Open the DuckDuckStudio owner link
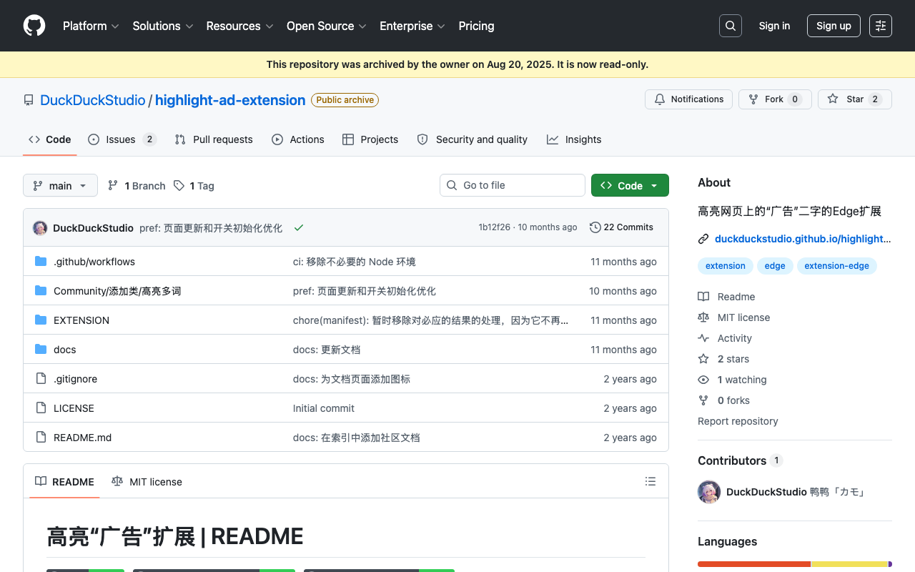This screenshot has width=915, height=572. point(93,100)
